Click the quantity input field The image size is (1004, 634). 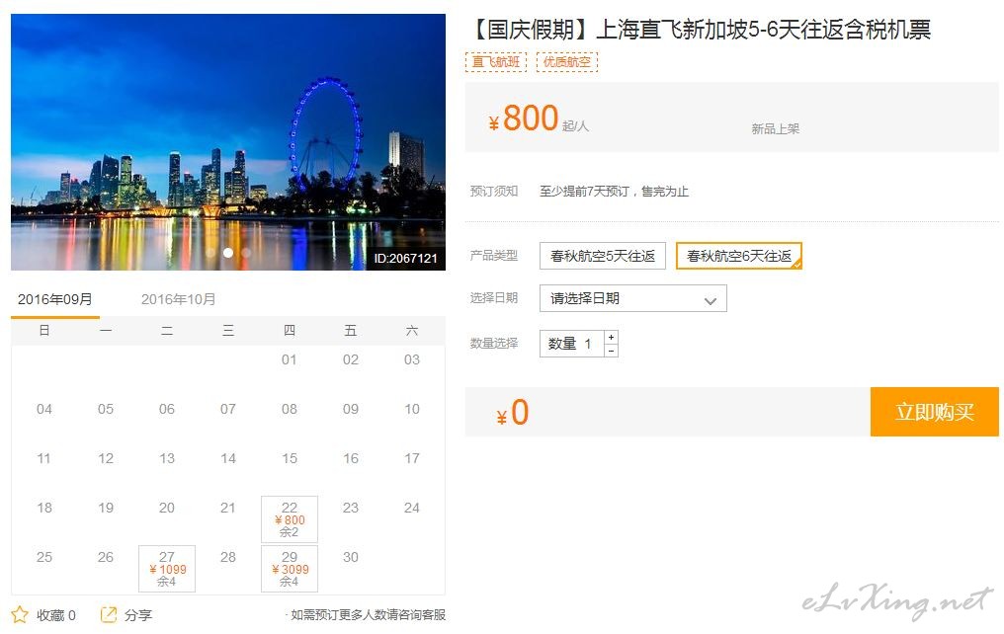572,344
